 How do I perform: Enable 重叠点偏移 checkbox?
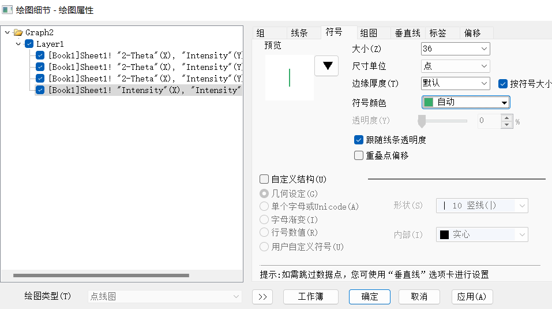(x=358, y=155)
